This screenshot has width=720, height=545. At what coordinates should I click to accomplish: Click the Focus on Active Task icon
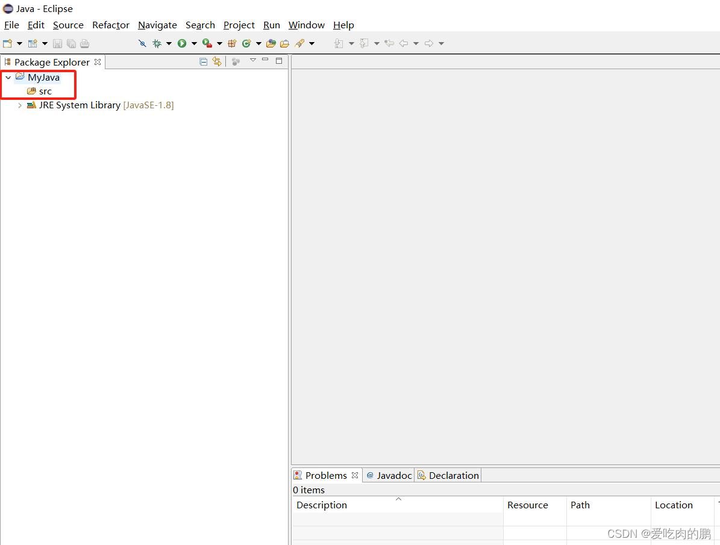pyautogui.click(x=236, y=61)
